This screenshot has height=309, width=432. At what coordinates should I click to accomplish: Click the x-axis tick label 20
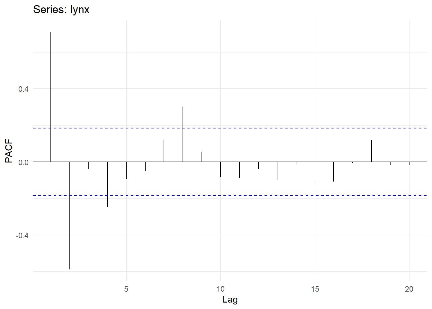pyautogui.click(x=409, y=289)
